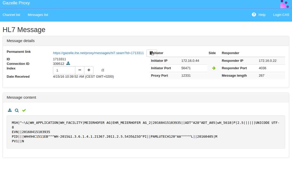
Task: Click the copy permanent link clipboard icon
Action: (152, 53)
